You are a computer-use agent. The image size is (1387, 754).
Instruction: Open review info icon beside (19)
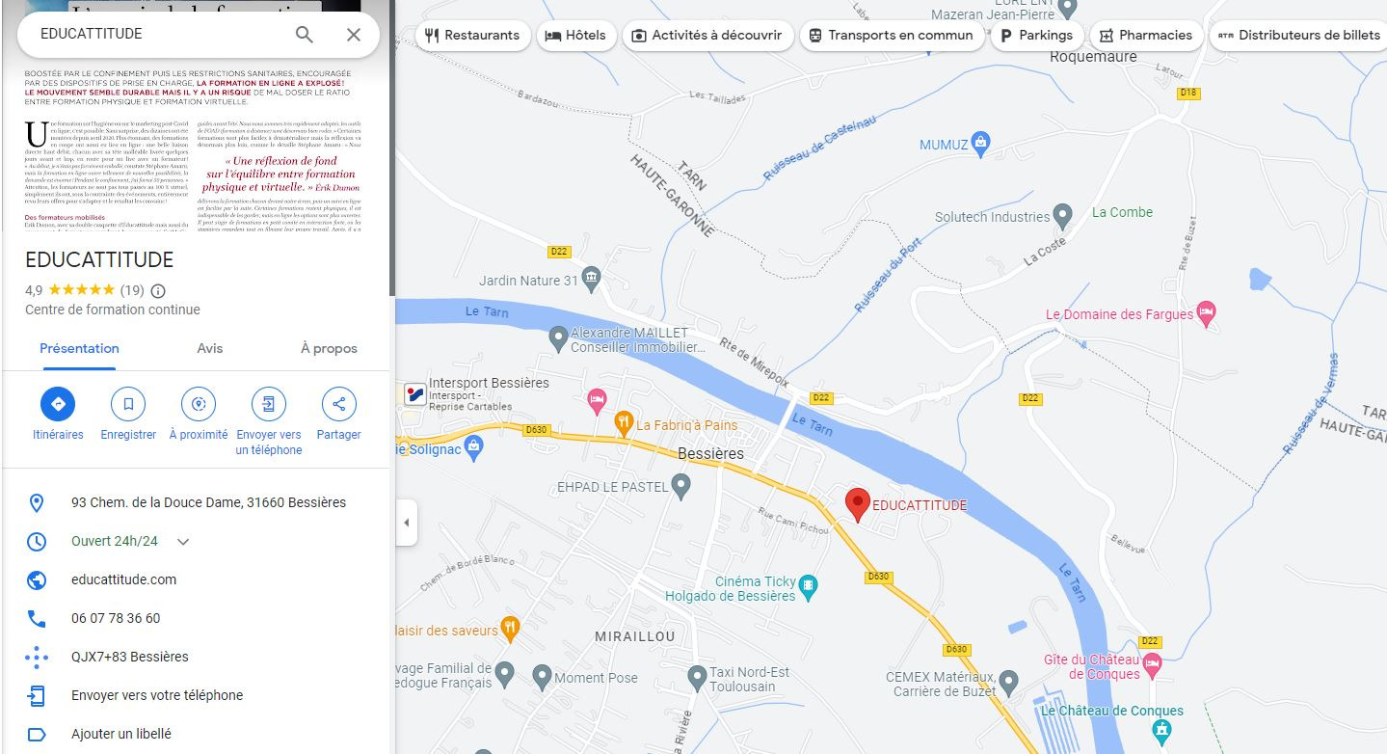pyautogui.click(x=158, y=290)
